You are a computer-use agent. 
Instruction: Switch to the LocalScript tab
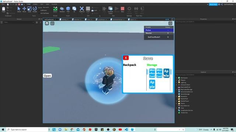101,19
